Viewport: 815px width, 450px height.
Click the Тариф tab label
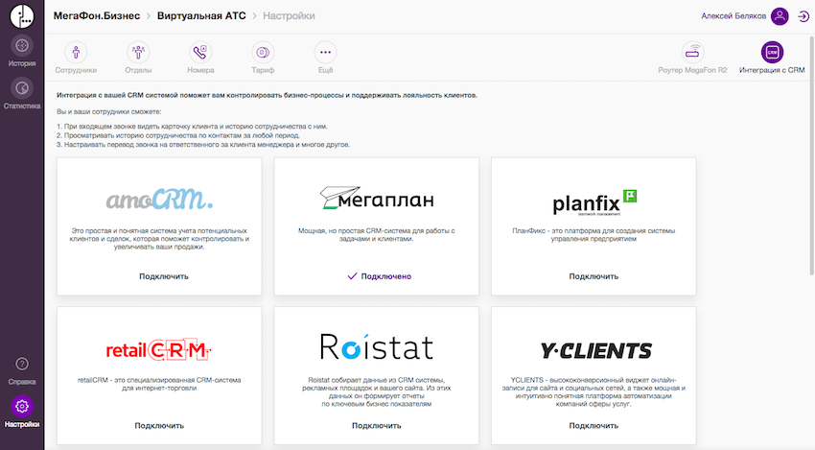point(263,70)
